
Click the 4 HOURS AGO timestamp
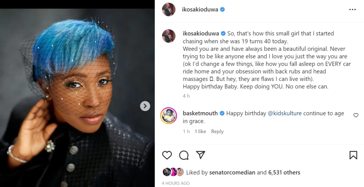point(176,183)
